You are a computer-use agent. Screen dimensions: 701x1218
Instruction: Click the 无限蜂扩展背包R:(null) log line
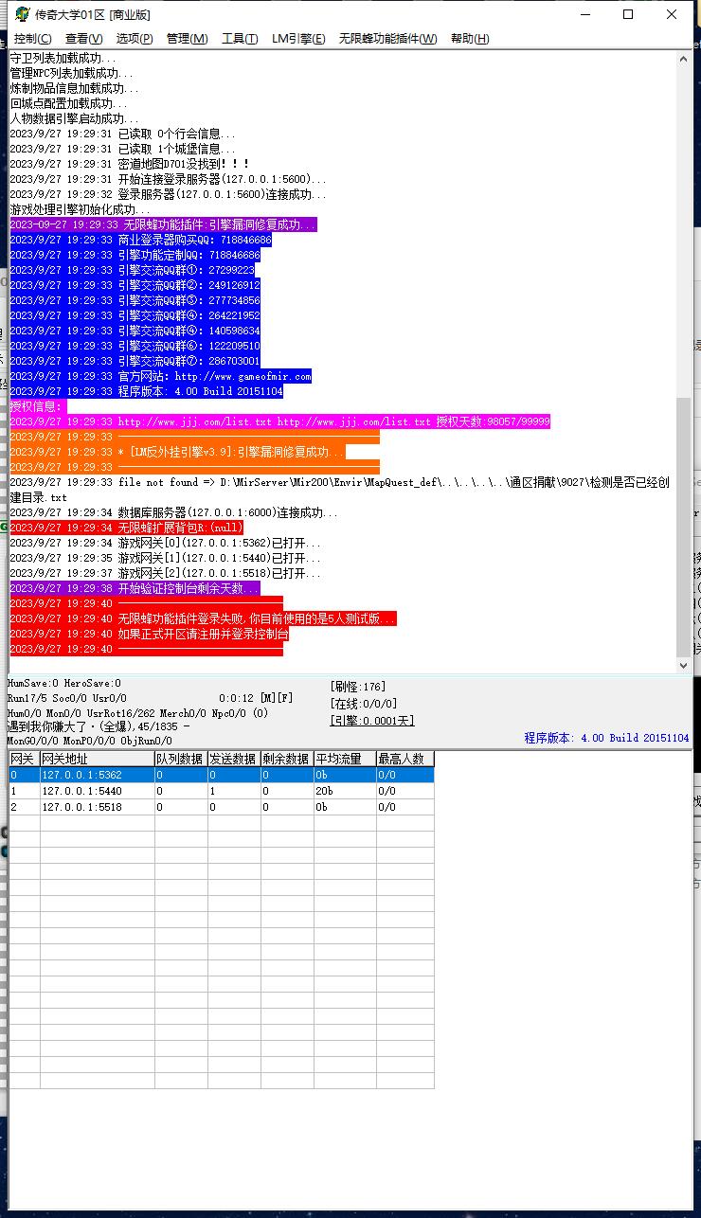coord(126,528)
